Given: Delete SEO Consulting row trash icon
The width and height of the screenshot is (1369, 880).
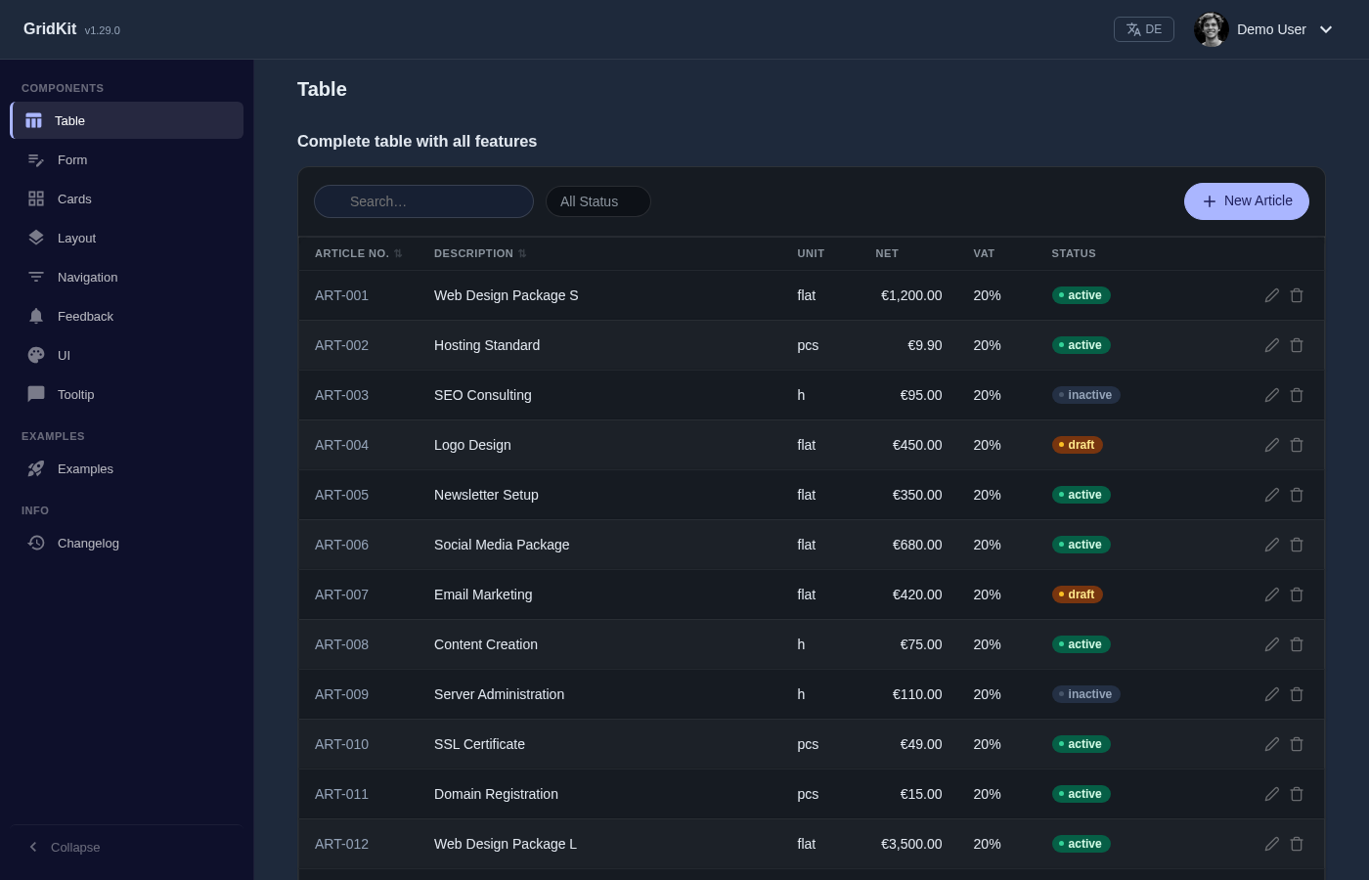Looking at the screenshot, I should pos(1297,395).
